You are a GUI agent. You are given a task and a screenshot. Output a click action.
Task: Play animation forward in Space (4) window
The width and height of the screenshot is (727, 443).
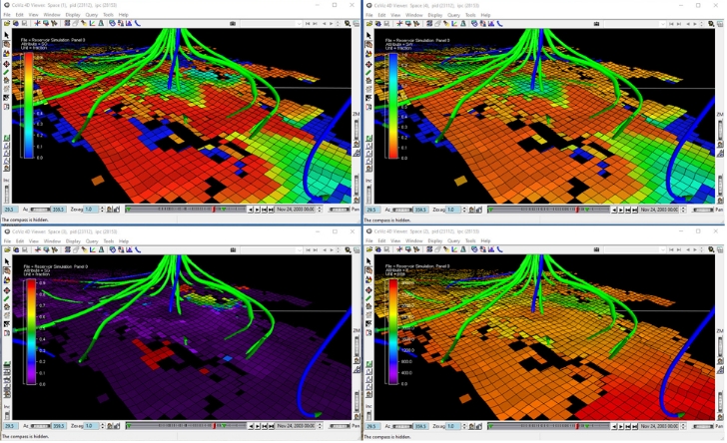pos(621,210)
